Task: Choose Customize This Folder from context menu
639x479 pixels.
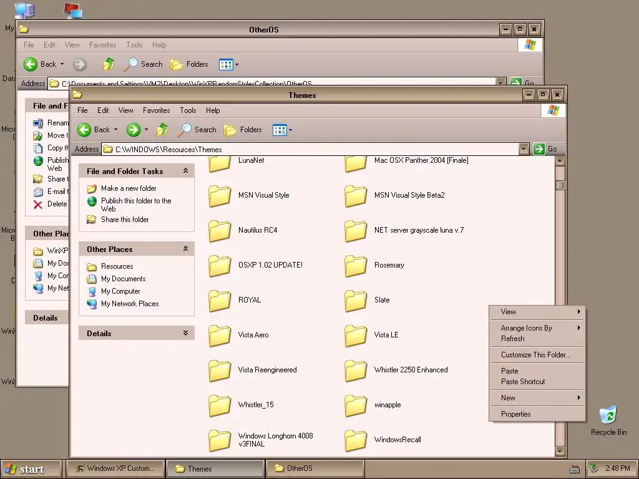Action: tap(537, 355)
